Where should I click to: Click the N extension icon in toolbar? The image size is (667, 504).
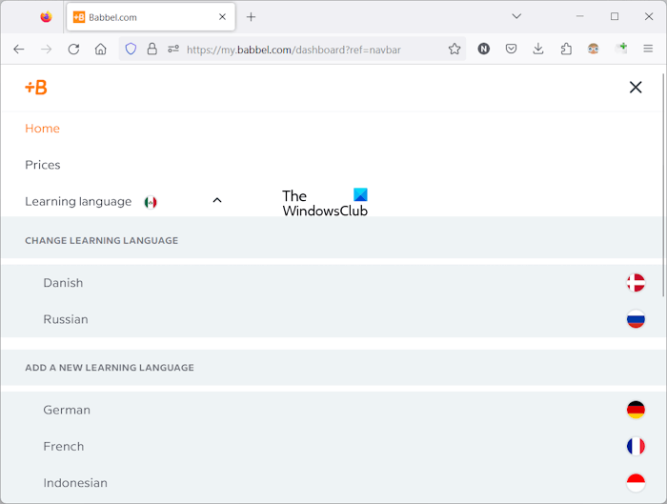(x=484, y=50)
